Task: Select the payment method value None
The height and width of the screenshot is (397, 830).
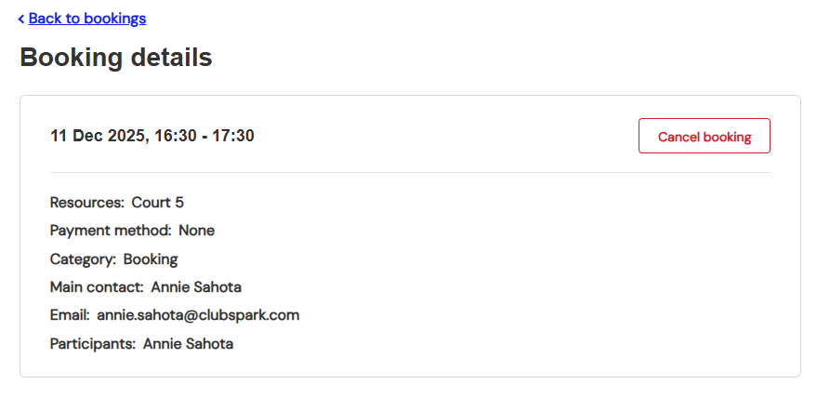Action: coord(197,231)
